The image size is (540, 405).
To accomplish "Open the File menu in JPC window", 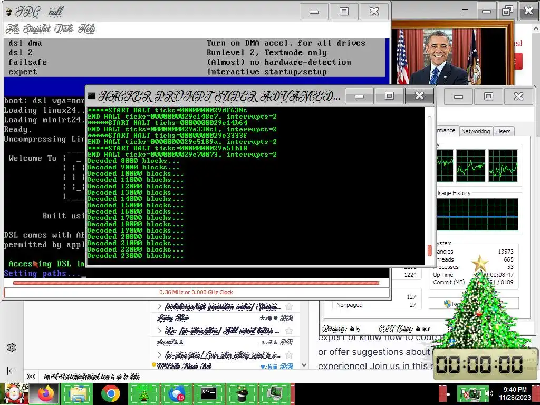I will click(x=13, y=28).
